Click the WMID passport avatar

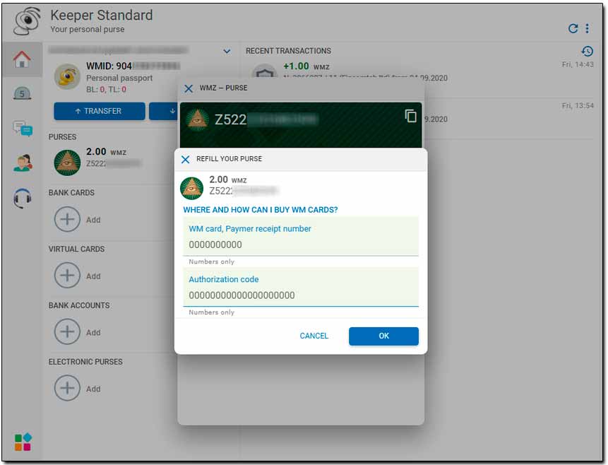coord(67,76)
